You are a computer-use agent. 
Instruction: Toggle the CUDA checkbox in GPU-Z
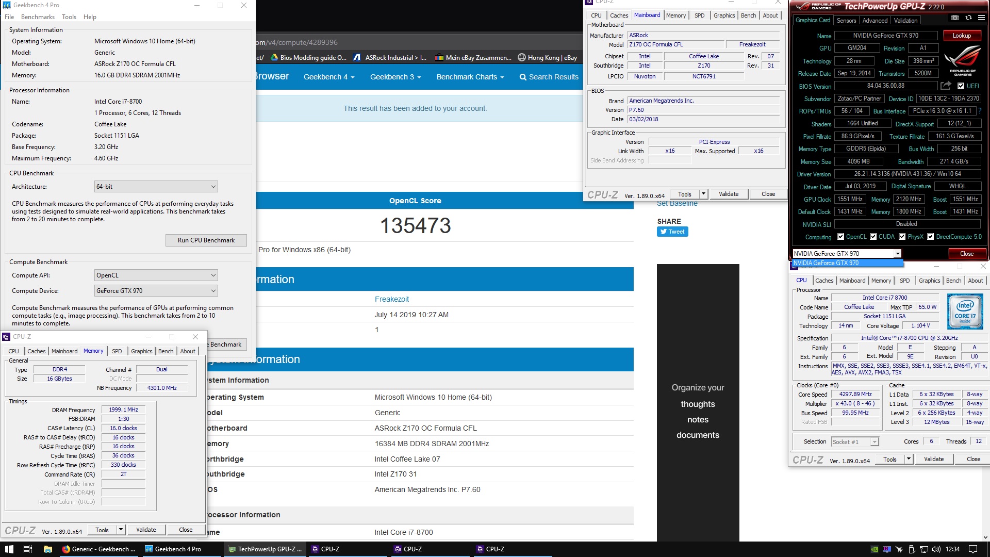(x=873, y=237)
